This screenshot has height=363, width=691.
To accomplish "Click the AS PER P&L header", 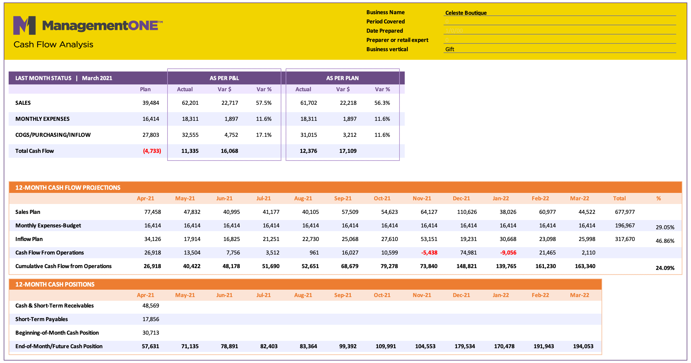I will click(224, 78).
